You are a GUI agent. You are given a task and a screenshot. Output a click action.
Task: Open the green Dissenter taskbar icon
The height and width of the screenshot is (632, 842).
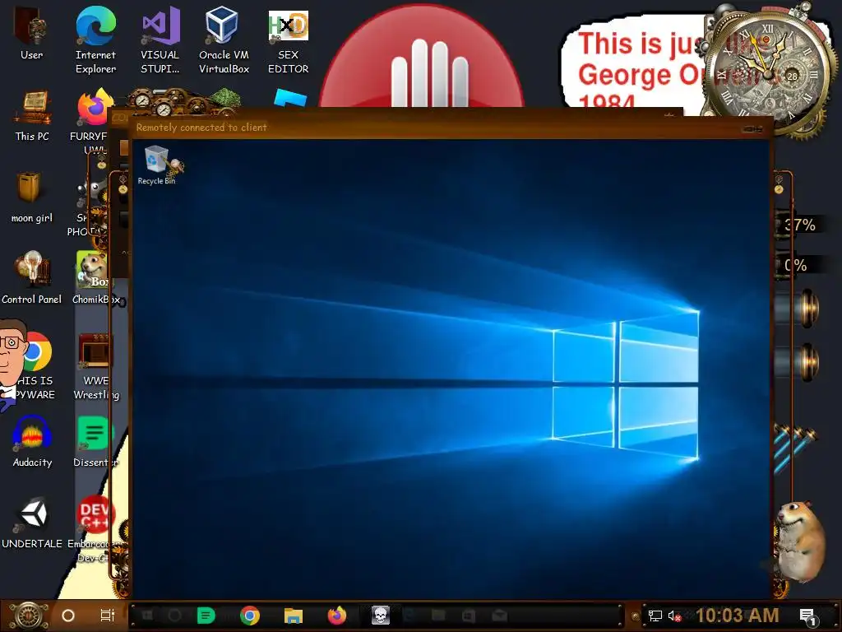point(206,616)
